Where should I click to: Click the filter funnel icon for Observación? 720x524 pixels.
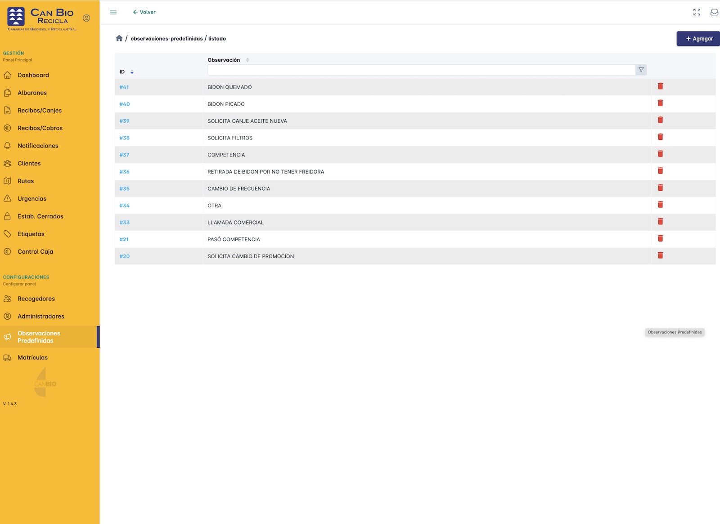point(641,70)
